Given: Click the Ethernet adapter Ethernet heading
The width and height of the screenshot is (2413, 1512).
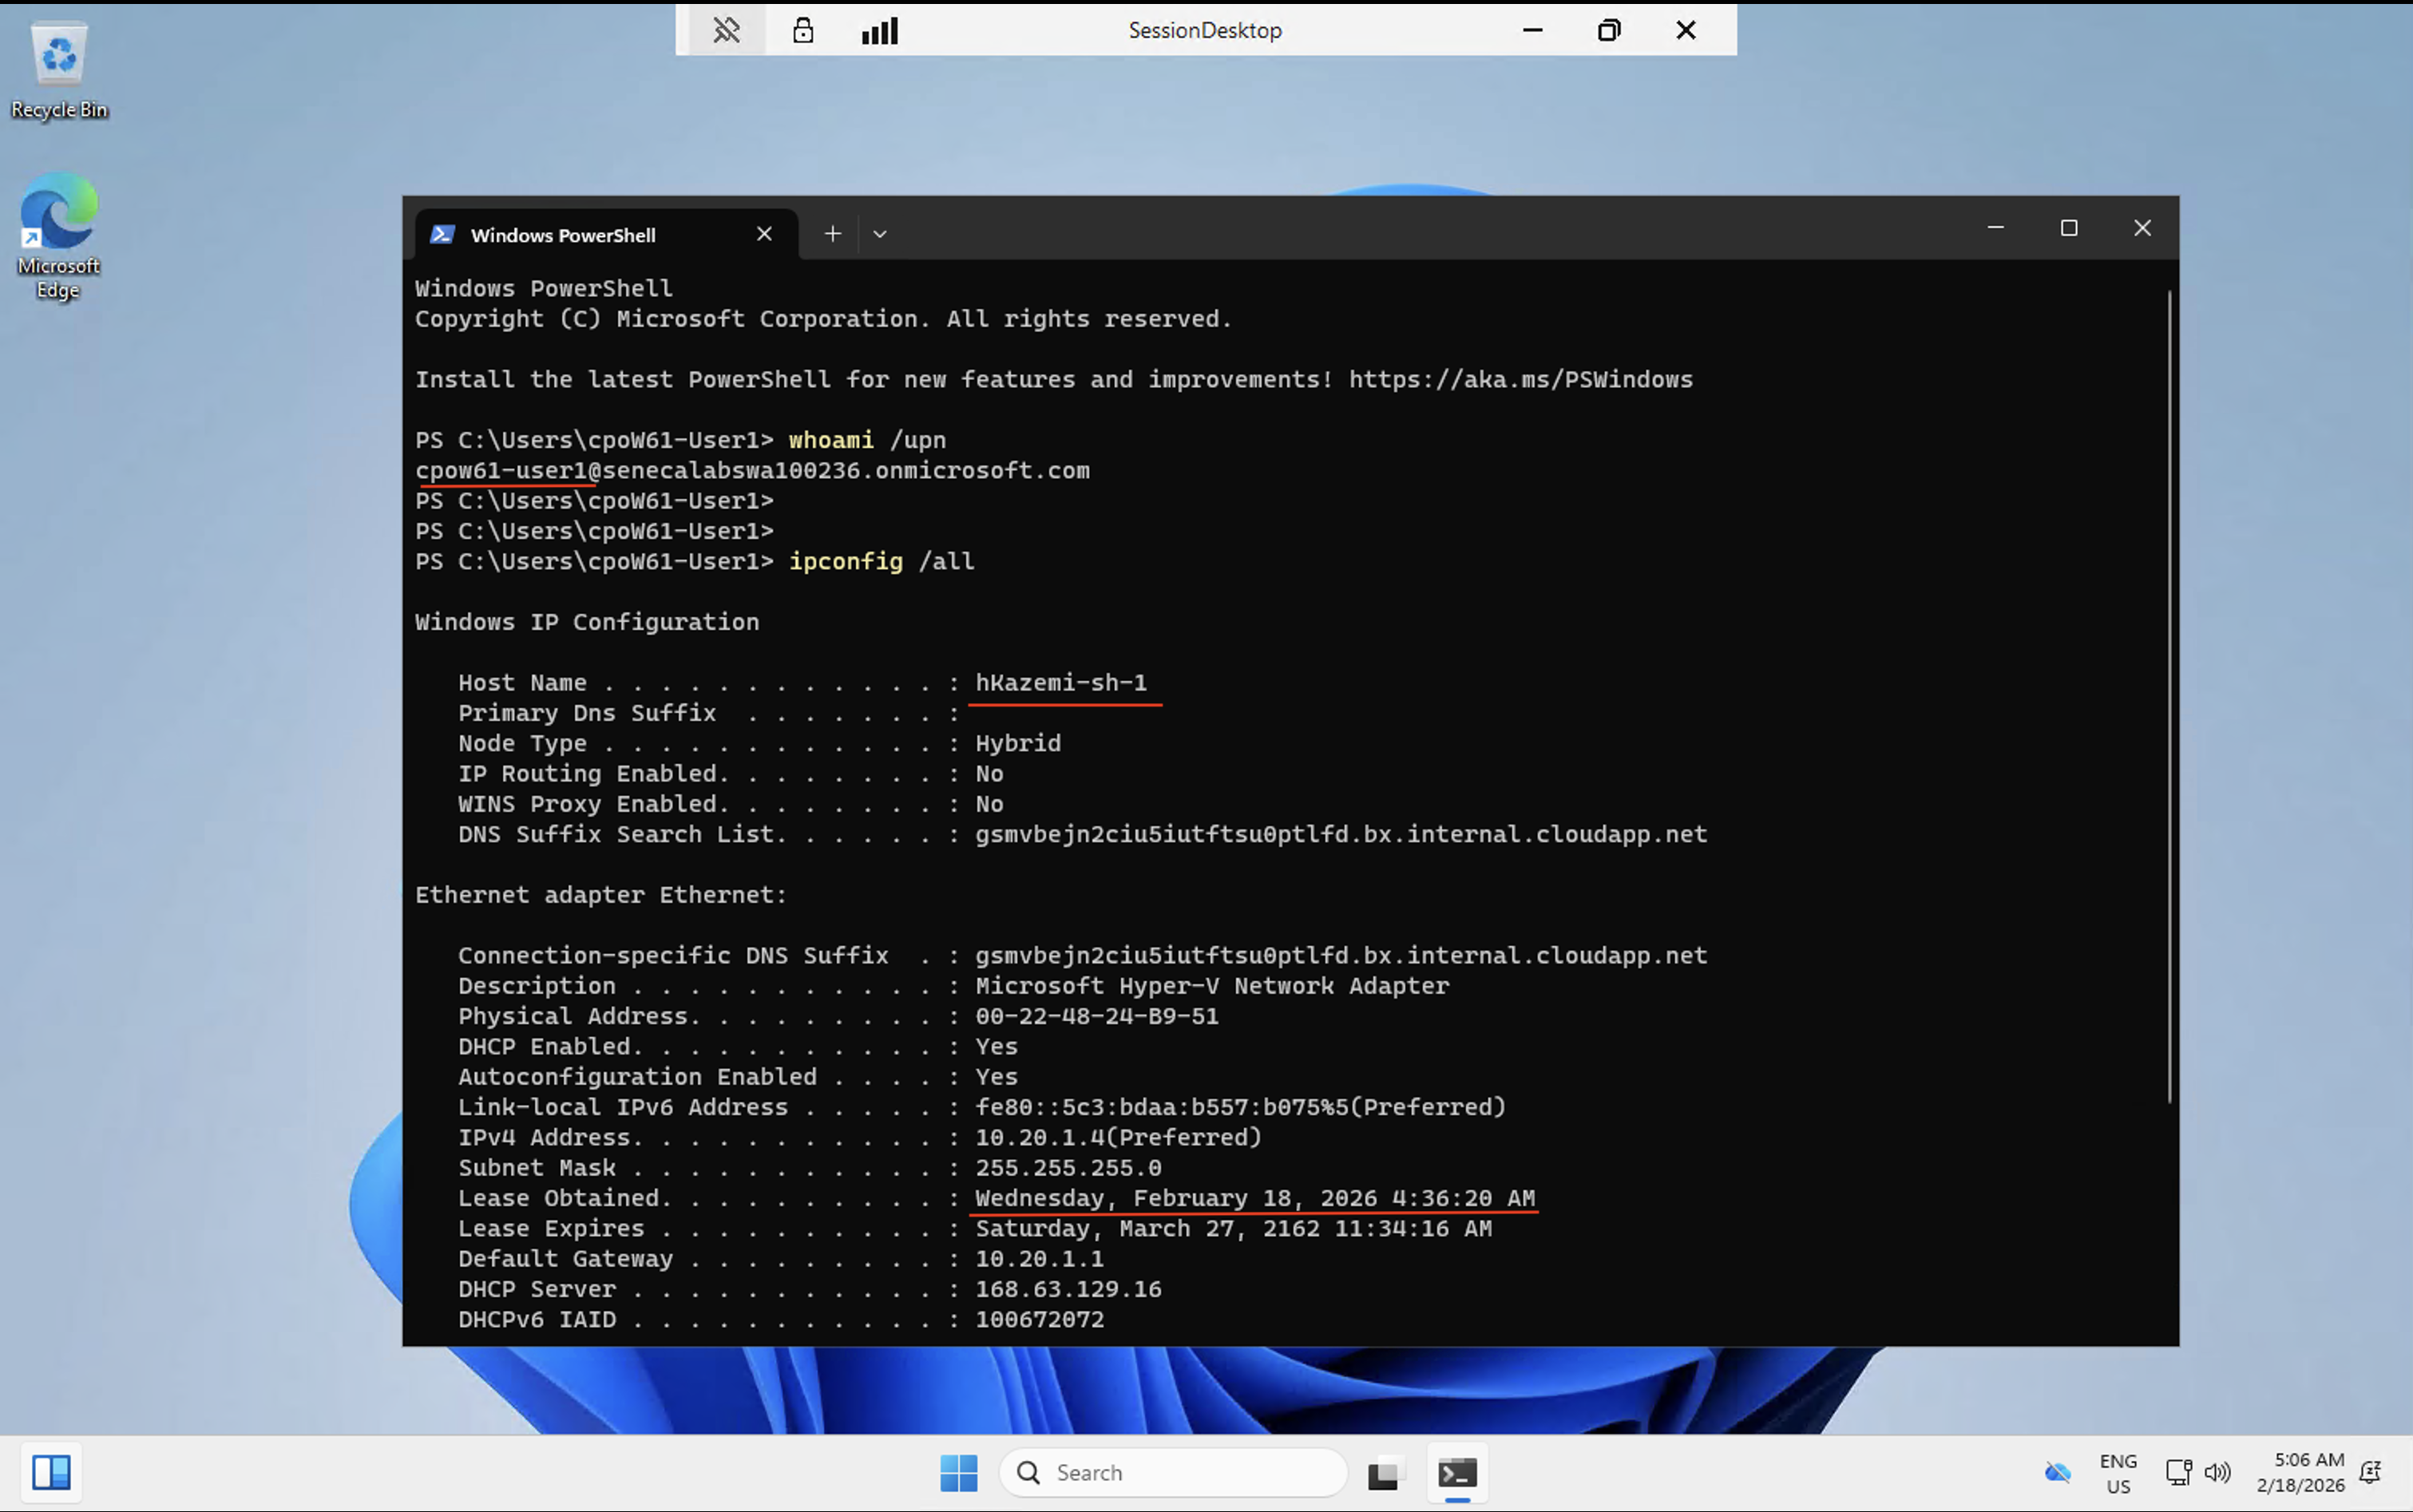Looking at the screenshot, I should pos(601,895).
